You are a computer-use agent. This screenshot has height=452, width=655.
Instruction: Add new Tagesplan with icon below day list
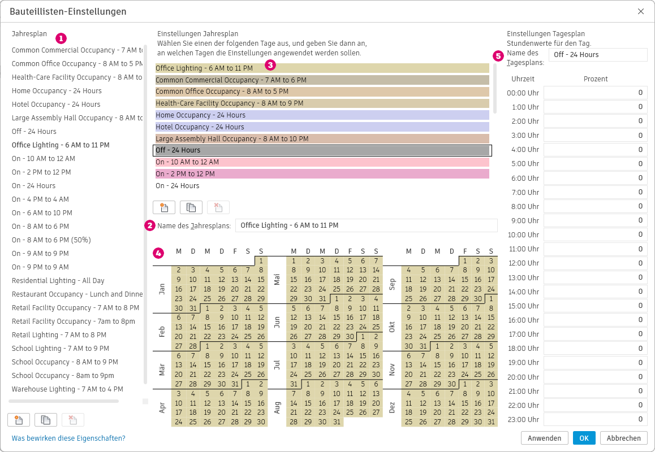[x=164, y=207]
